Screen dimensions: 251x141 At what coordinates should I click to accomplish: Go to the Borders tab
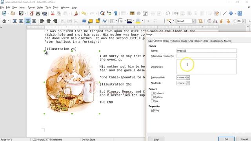pyautogui.click(x=198, y=41)
